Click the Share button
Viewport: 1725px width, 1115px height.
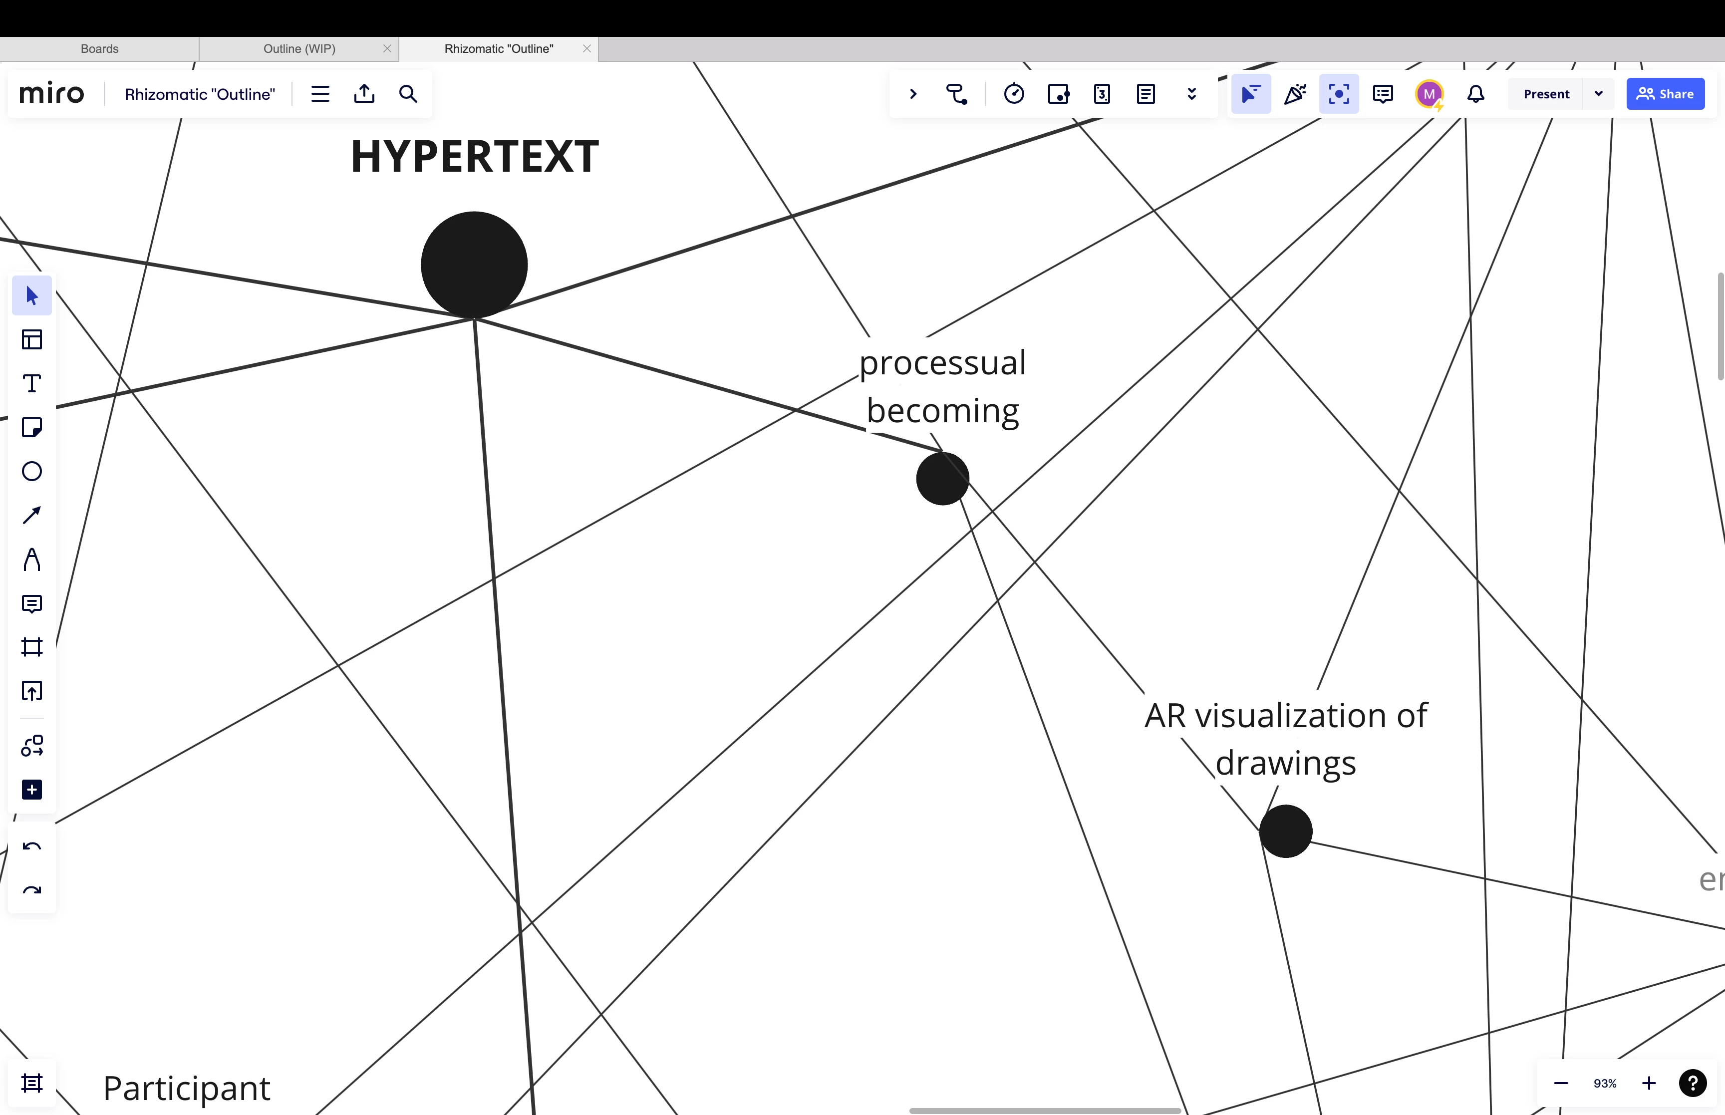pos(1666,94)
